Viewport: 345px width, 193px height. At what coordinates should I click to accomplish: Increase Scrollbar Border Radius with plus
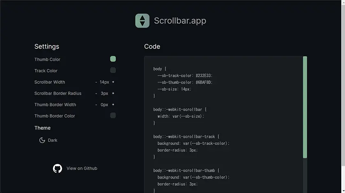[113, 93]
